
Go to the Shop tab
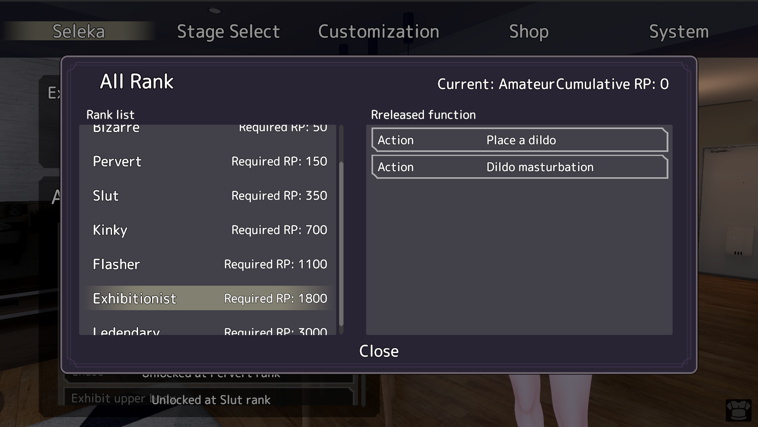point(529,32)
